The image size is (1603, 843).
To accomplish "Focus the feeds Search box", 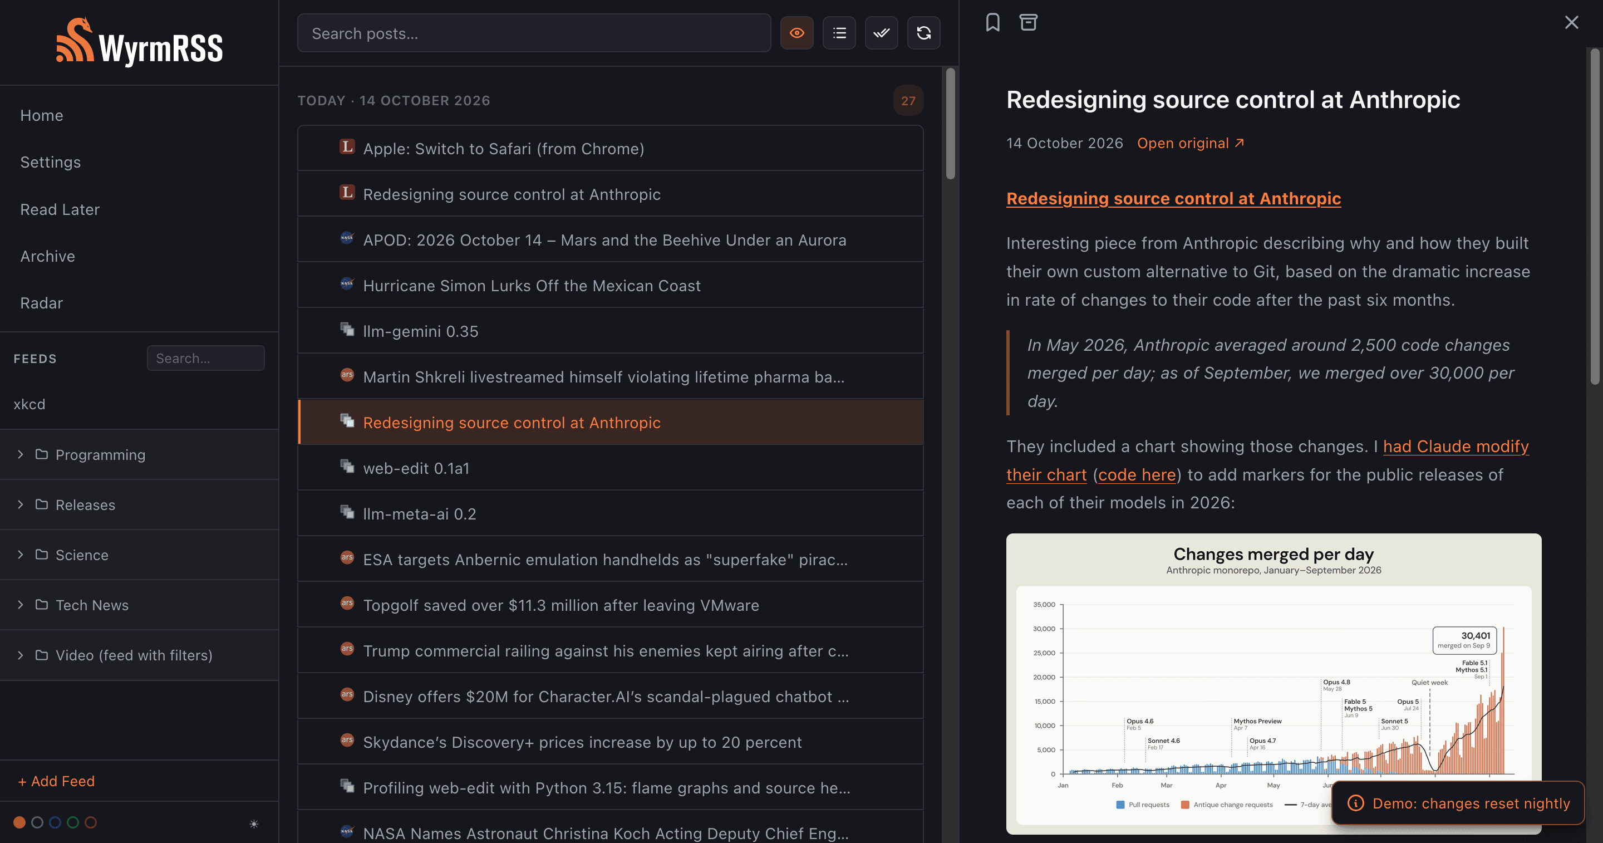I will click(205, 358).
